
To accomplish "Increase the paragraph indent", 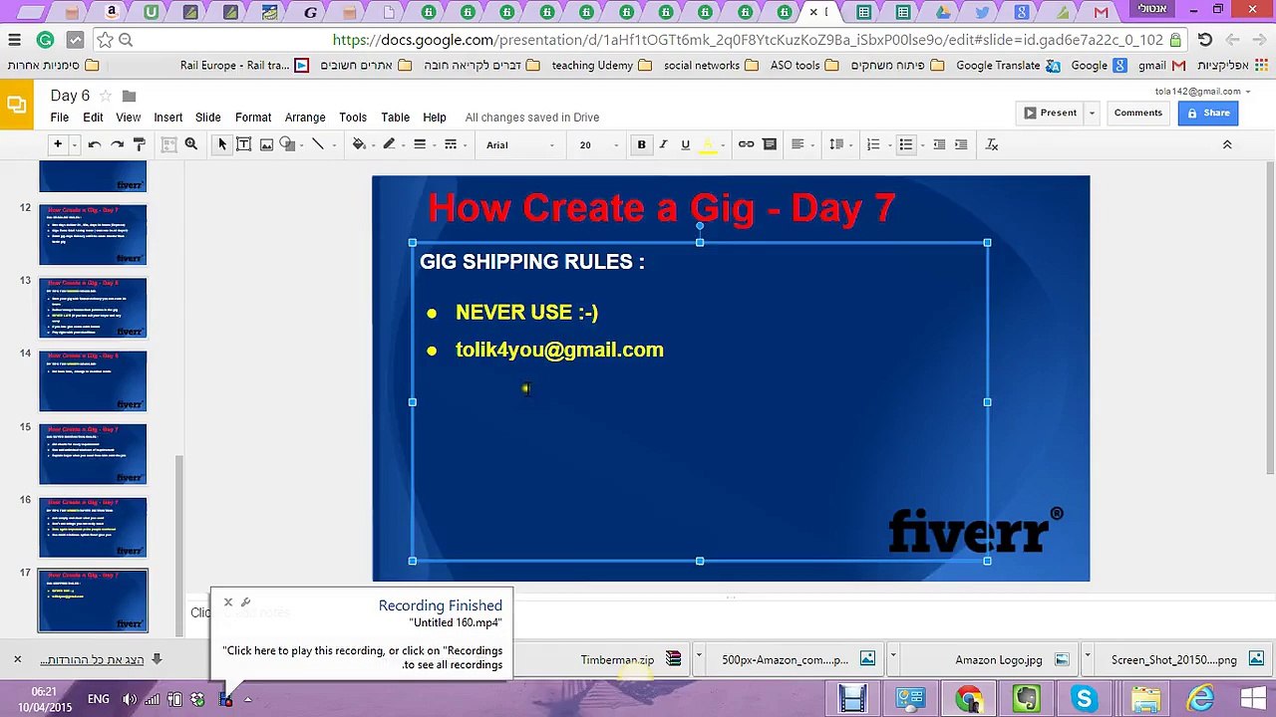I will 961,144.
